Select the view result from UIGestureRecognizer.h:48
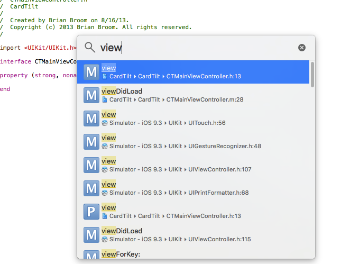Image resolution: width=350 pixels, height=264 pixels. point(201,142)
